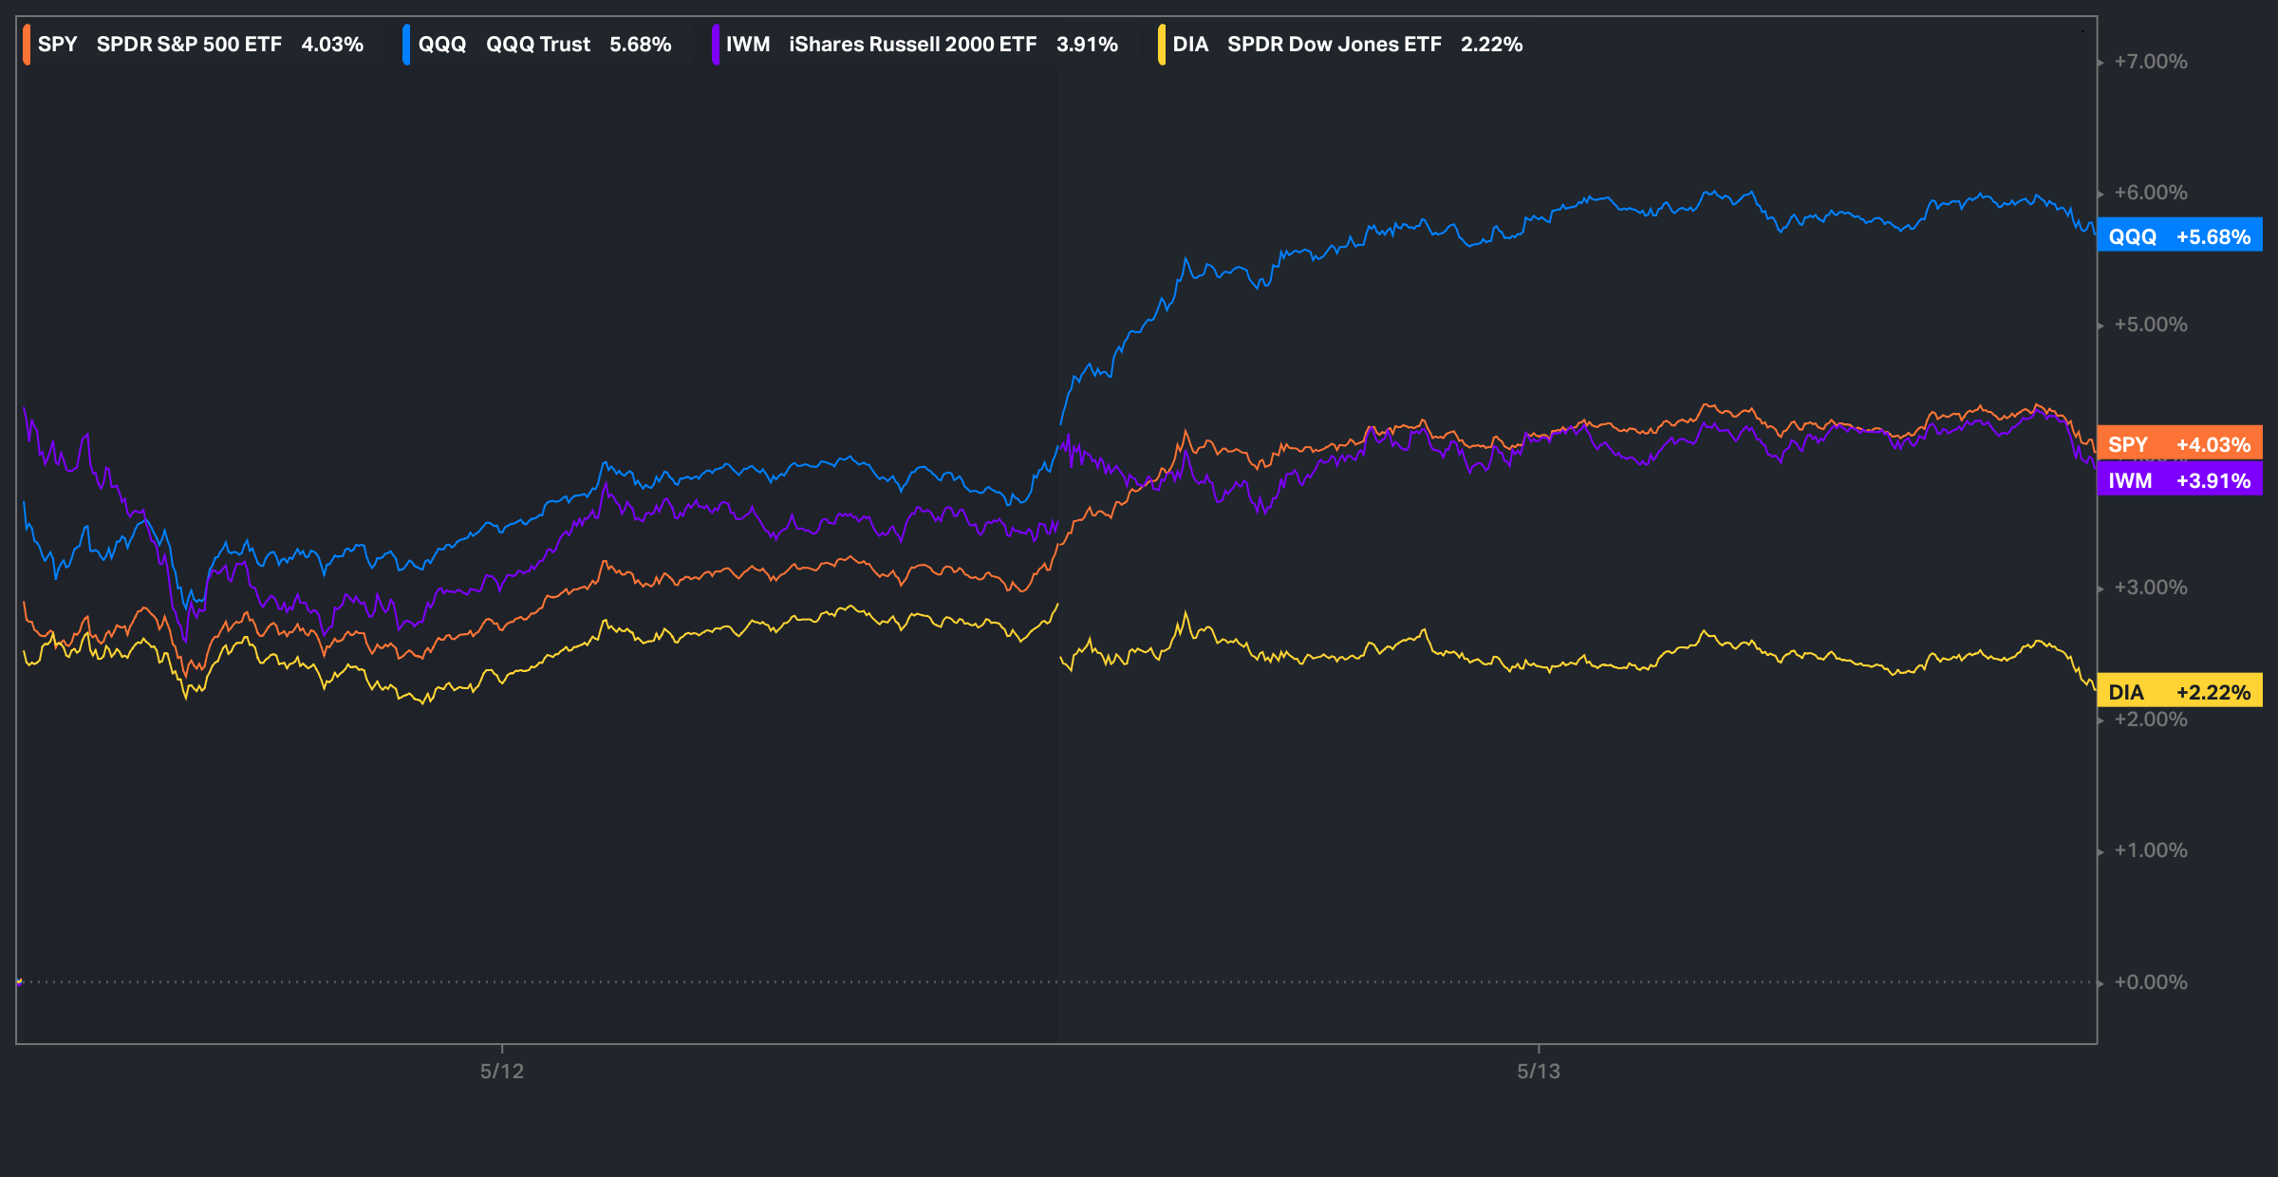Click the purple IWM +3.91% price tag
The height and width of the screenshot is (1177, 2278).
tap(2179, 480)
